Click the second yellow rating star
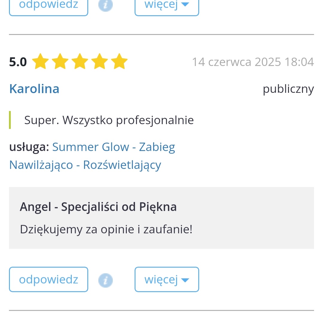Screen dimensions: 323x322 click(x=60, y=62)
